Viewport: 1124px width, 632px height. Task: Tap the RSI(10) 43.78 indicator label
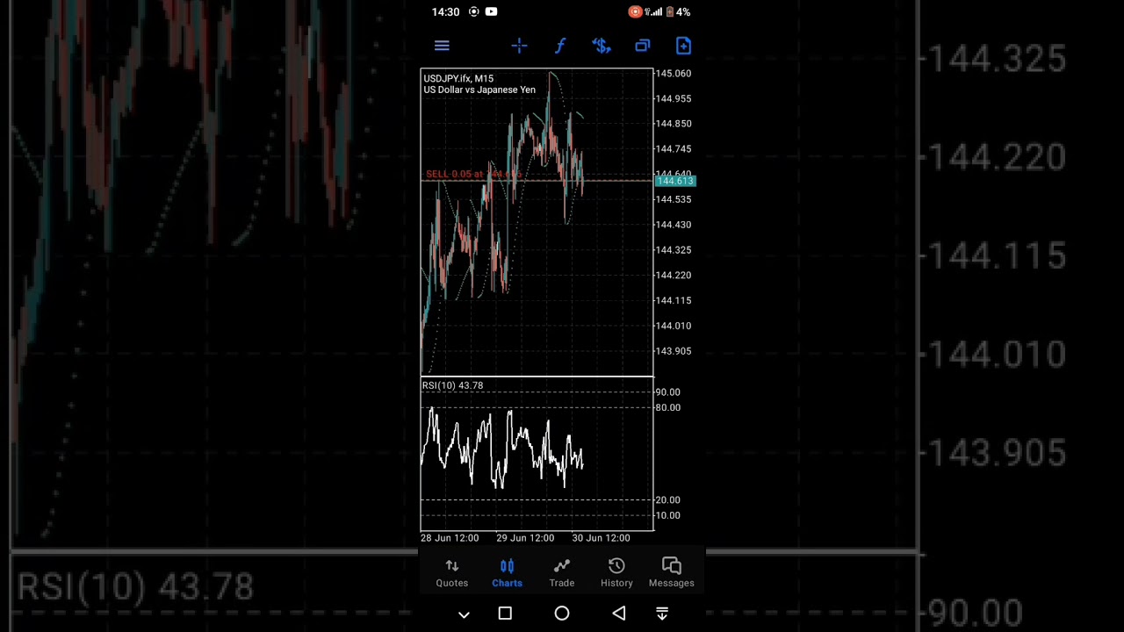coord(452,385)
